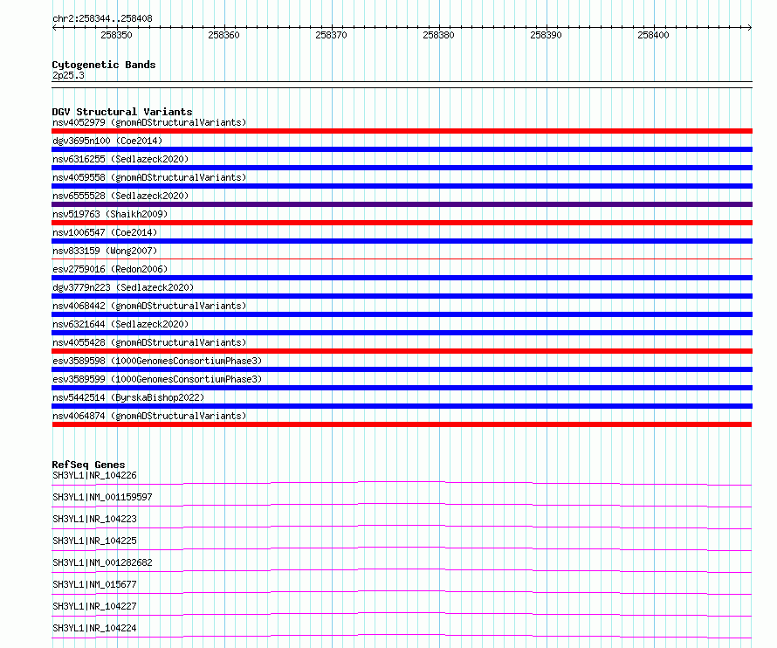Click blue bar under nsv4068442

402,314
